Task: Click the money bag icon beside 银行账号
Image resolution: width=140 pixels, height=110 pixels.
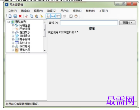Action: coord(17,46)
